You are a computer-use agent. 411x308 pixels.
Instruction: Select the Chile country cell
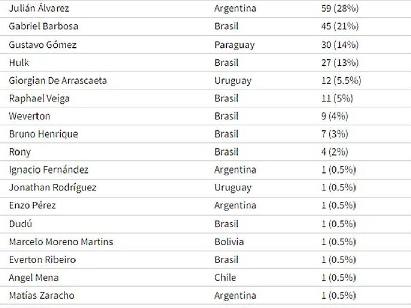[225, 277]
